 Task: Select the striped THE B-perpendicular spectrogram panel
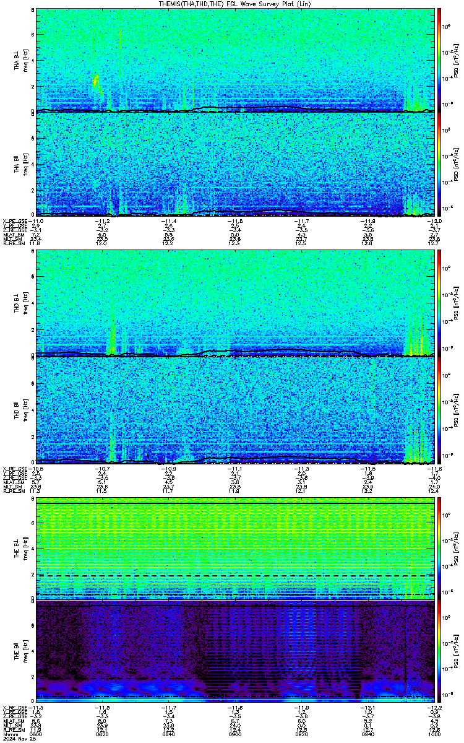(x=236, y=549)
